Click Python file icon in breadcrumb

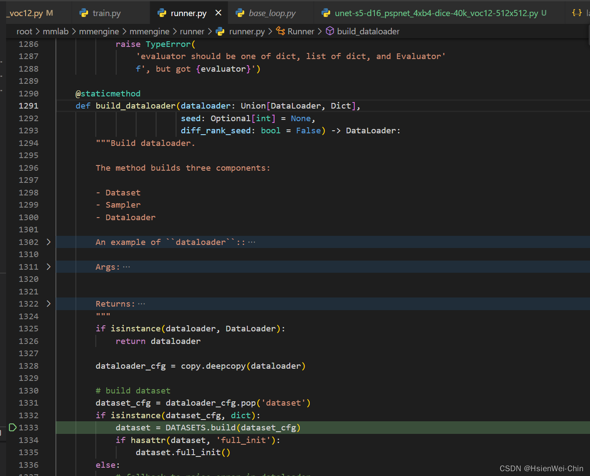[220, 31]
